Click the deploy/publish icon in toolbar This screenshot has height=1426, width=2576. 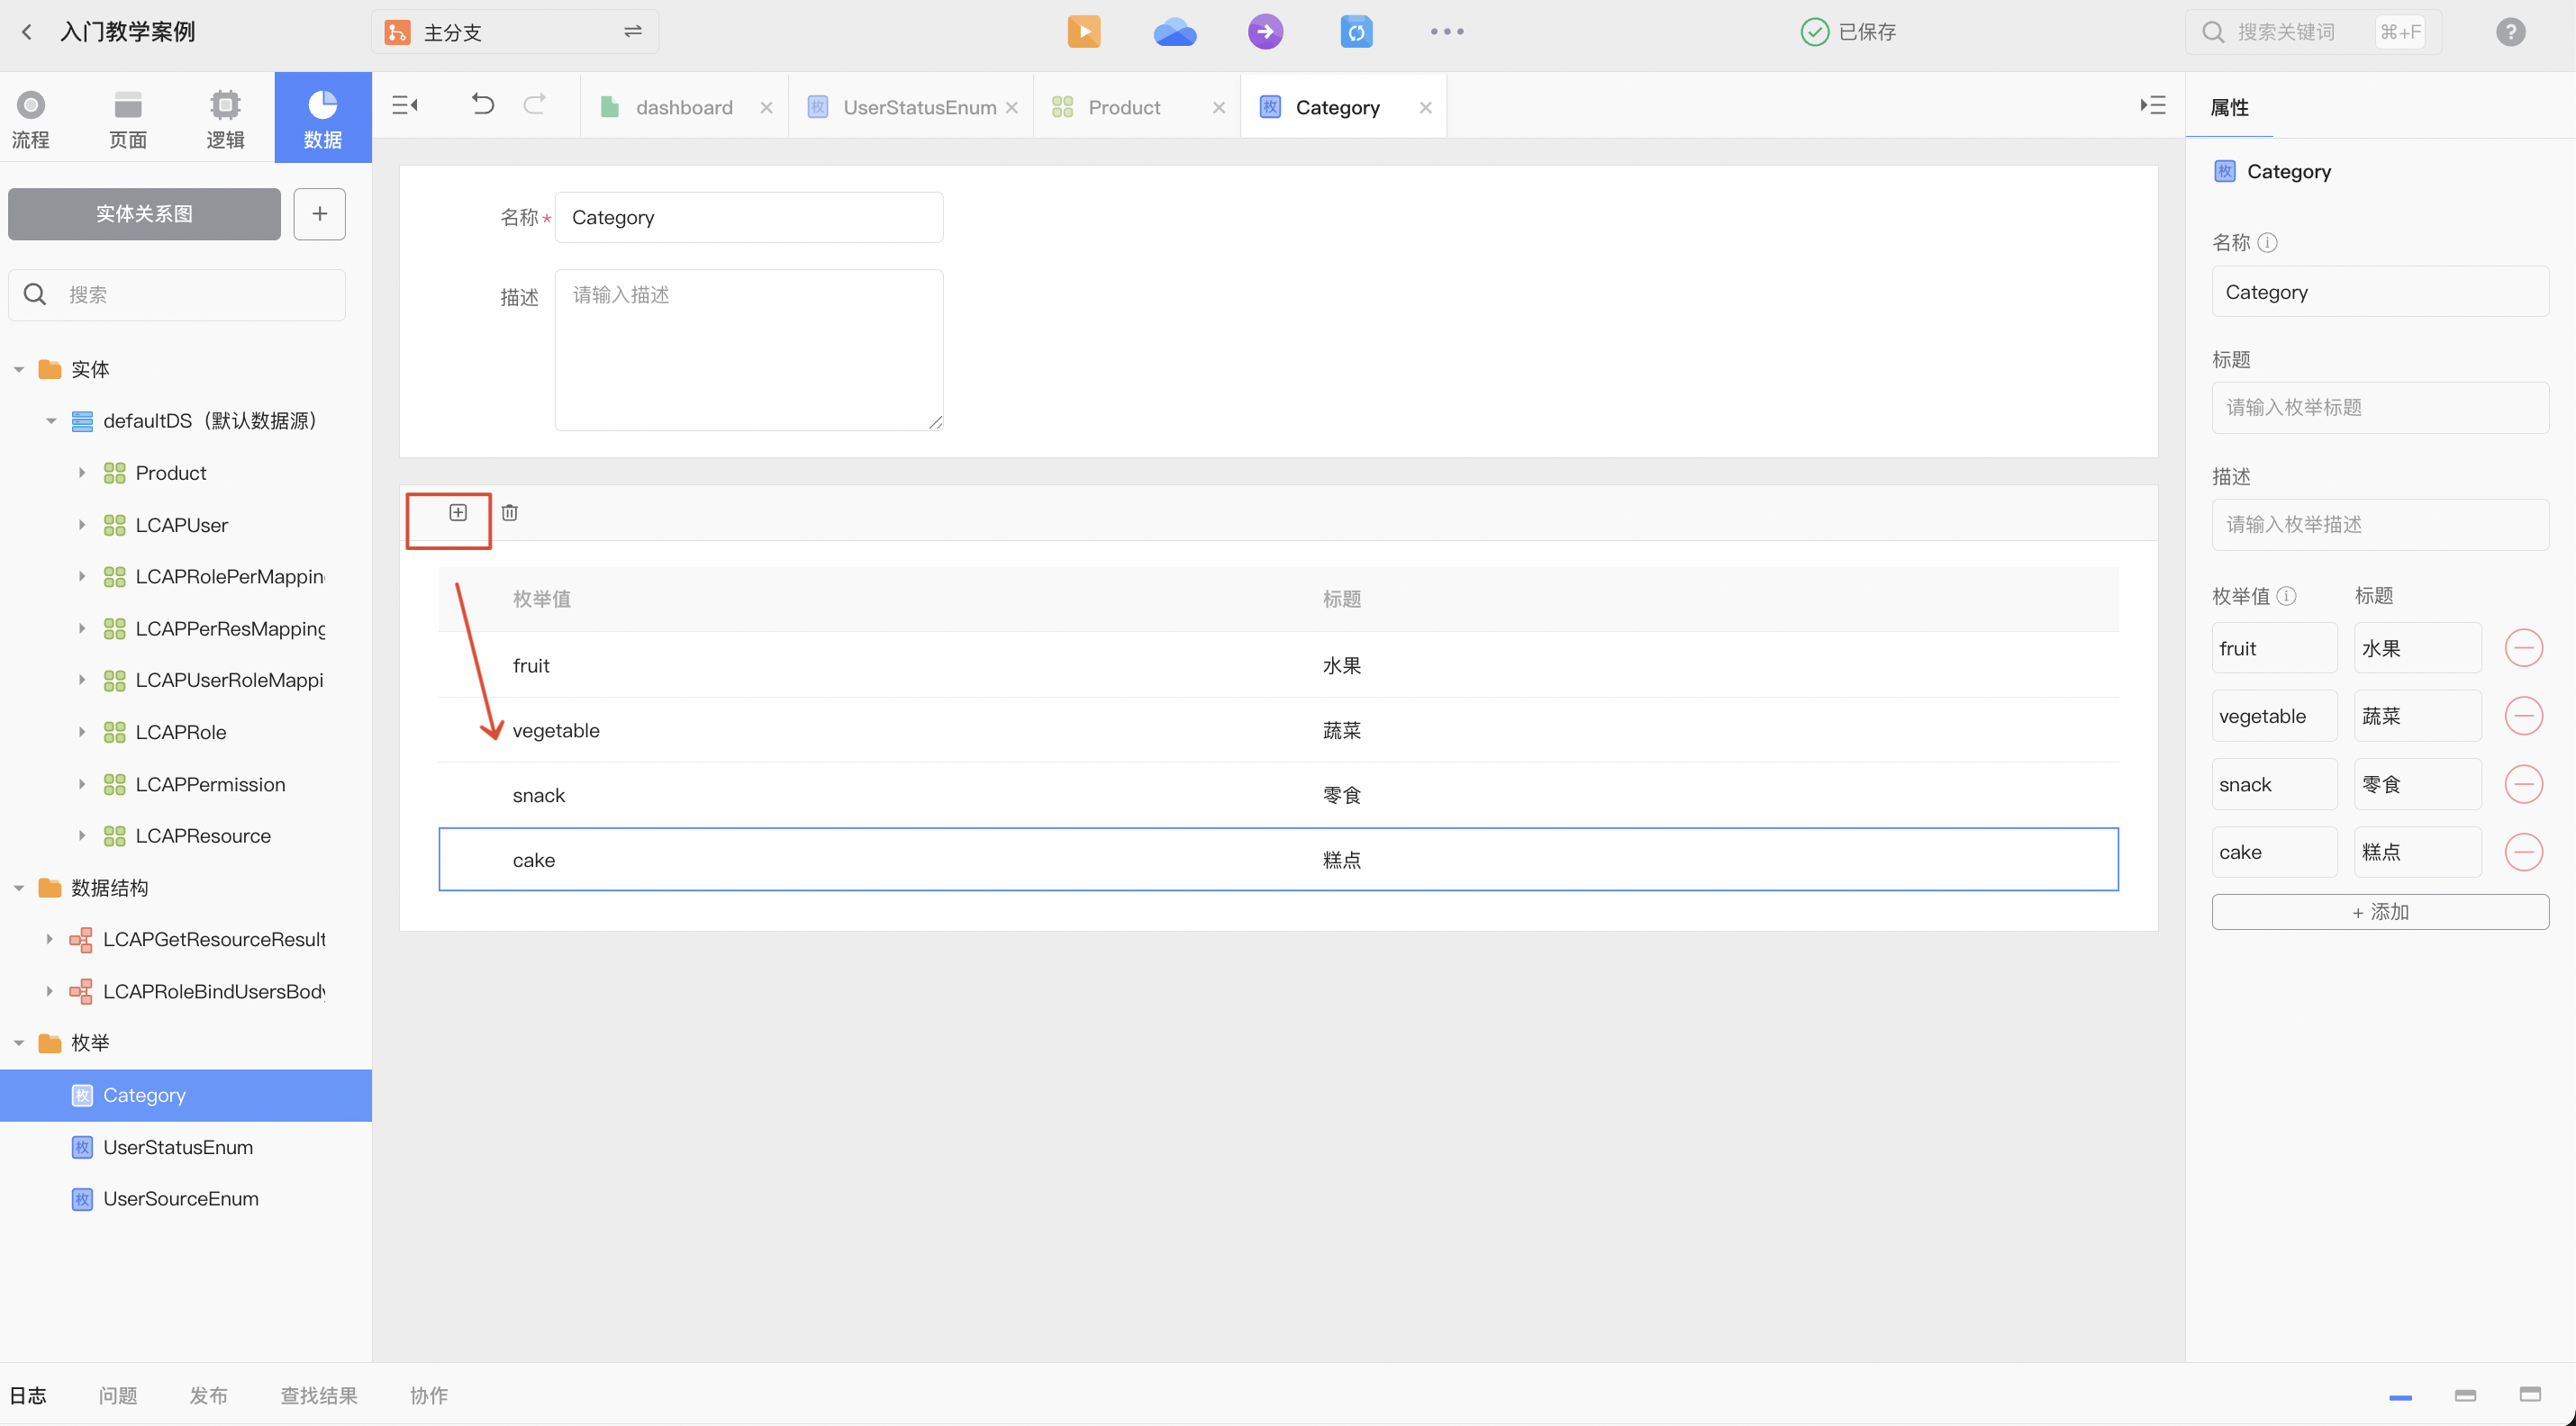pyautogui.click(x=1265, y=30)
